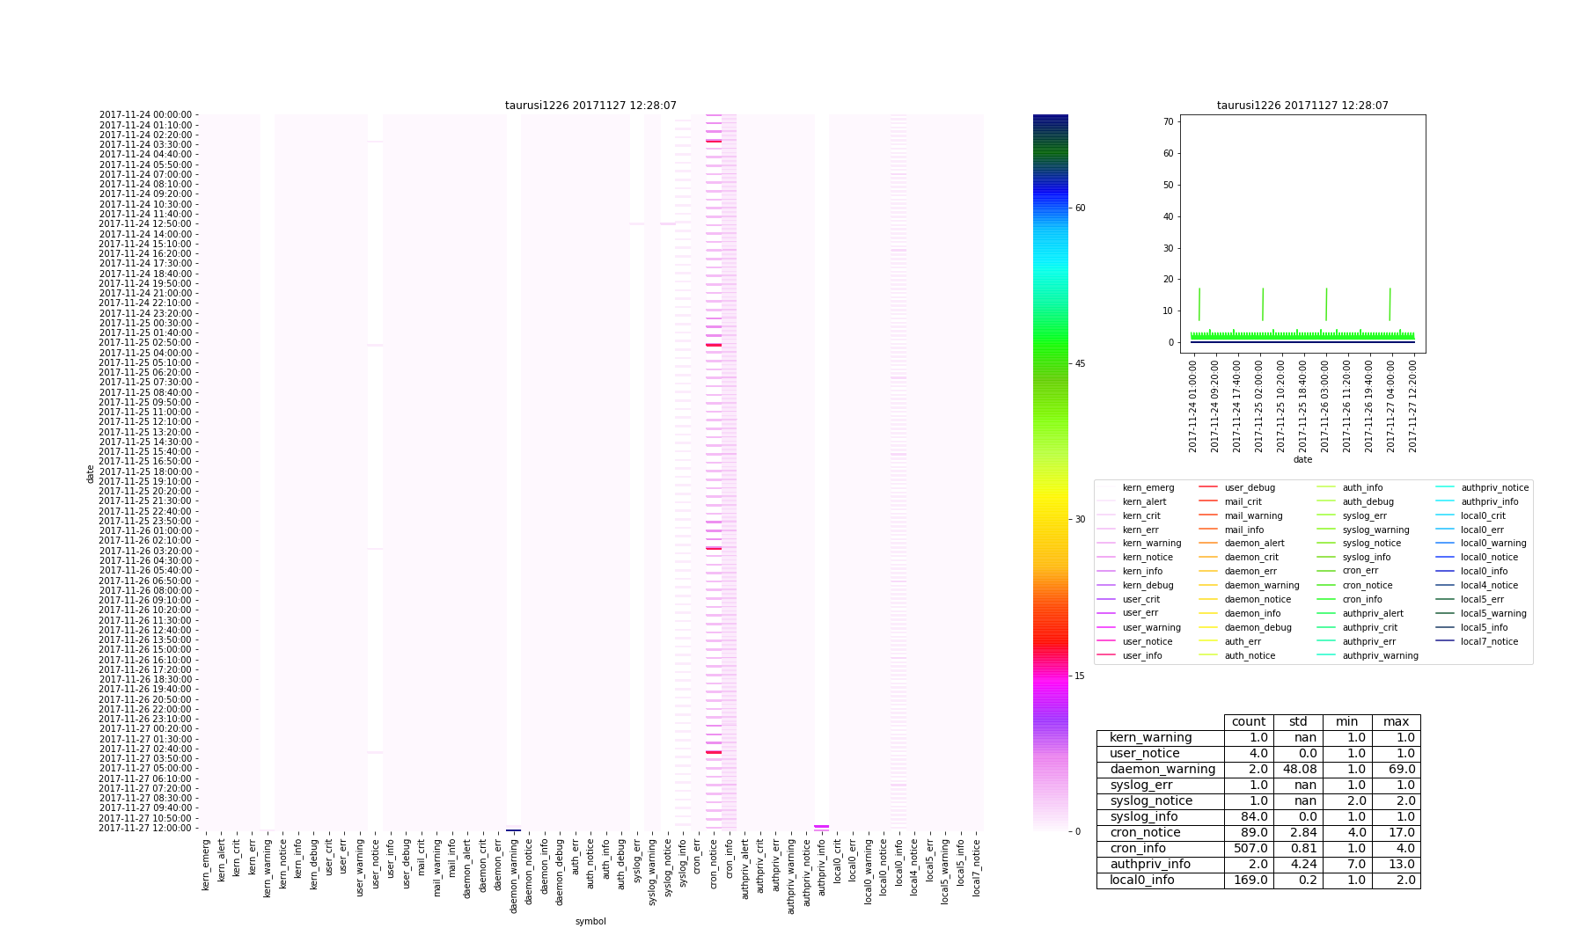
Task: Click the colorbar at the 15 tick
Action: point(1050,676)
